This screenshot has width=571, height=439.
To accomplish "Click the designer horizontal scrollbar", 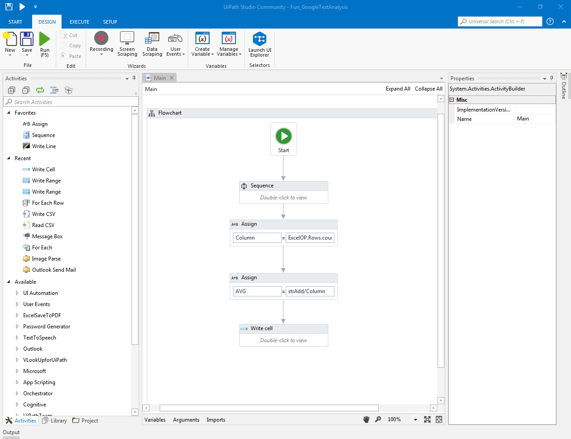I will pyautogui.click(x=269, y=408).
